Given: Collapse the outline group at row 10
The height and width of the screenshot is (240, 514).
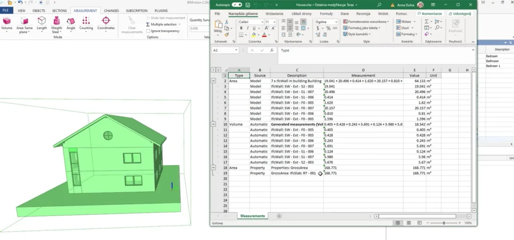Looking at the screenshot, I should click(214, 124).
